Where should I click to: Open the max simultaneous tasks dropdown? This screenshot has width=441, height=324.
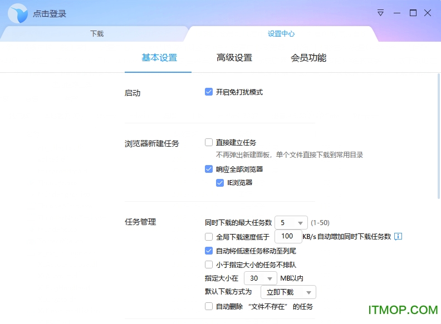tap(291, 222)
